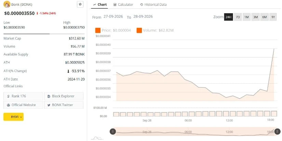This screenshot has width=282, height=141.
Task: Visit the Official Website link
Action: coord(23,105)
